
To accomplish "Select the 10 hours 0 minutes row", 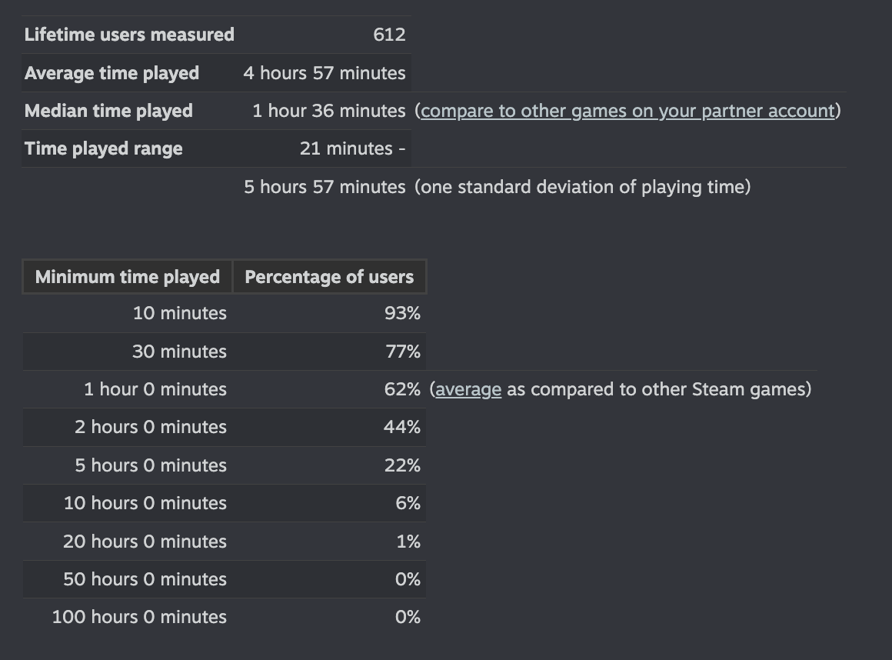I will 224,503.
